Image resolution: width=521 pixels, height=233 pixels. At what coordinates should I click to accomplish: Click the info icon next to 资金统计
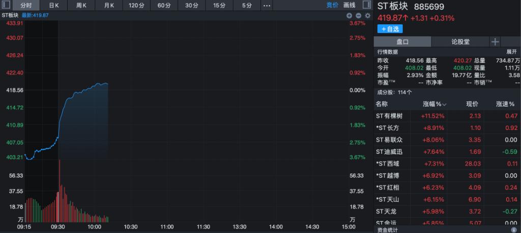coord(514,229)
